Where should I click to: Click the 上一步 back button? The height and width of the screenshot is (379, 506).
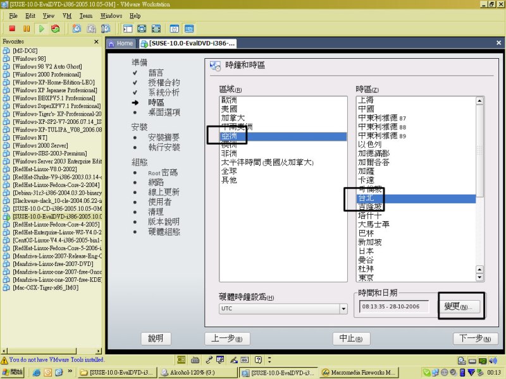(x=227, y=339)
